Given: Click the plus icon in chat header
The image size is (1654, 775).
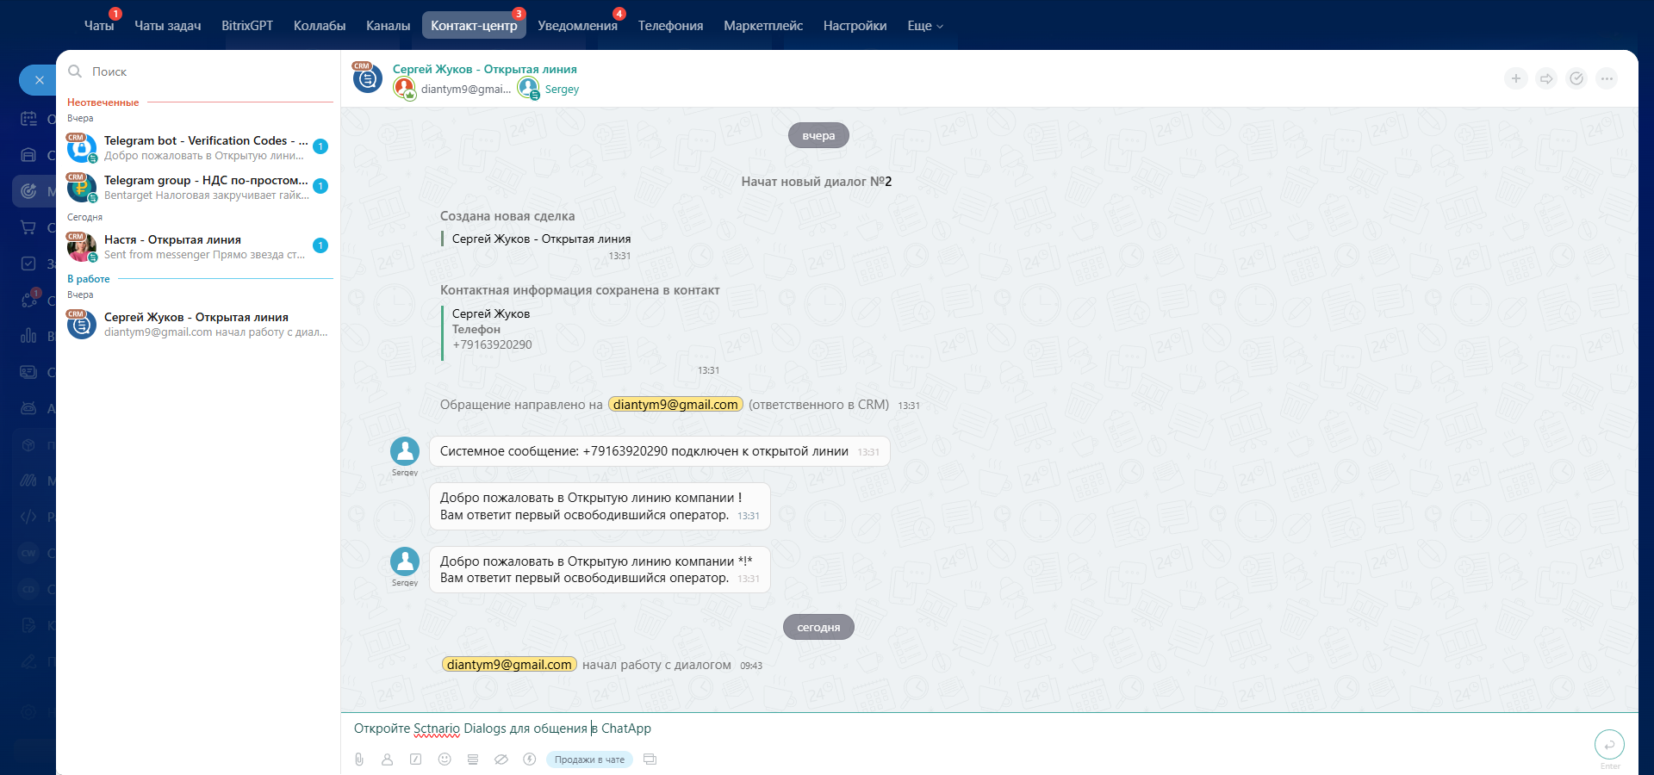Looking at the screenshot, I should [1516, 78].
